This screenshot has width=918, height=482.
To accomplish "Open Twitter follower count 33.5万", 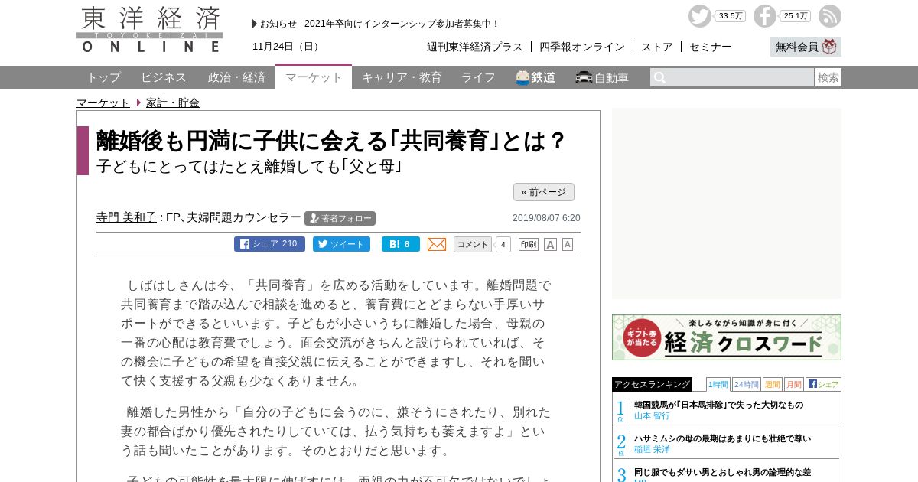I will tap(730, 16).
